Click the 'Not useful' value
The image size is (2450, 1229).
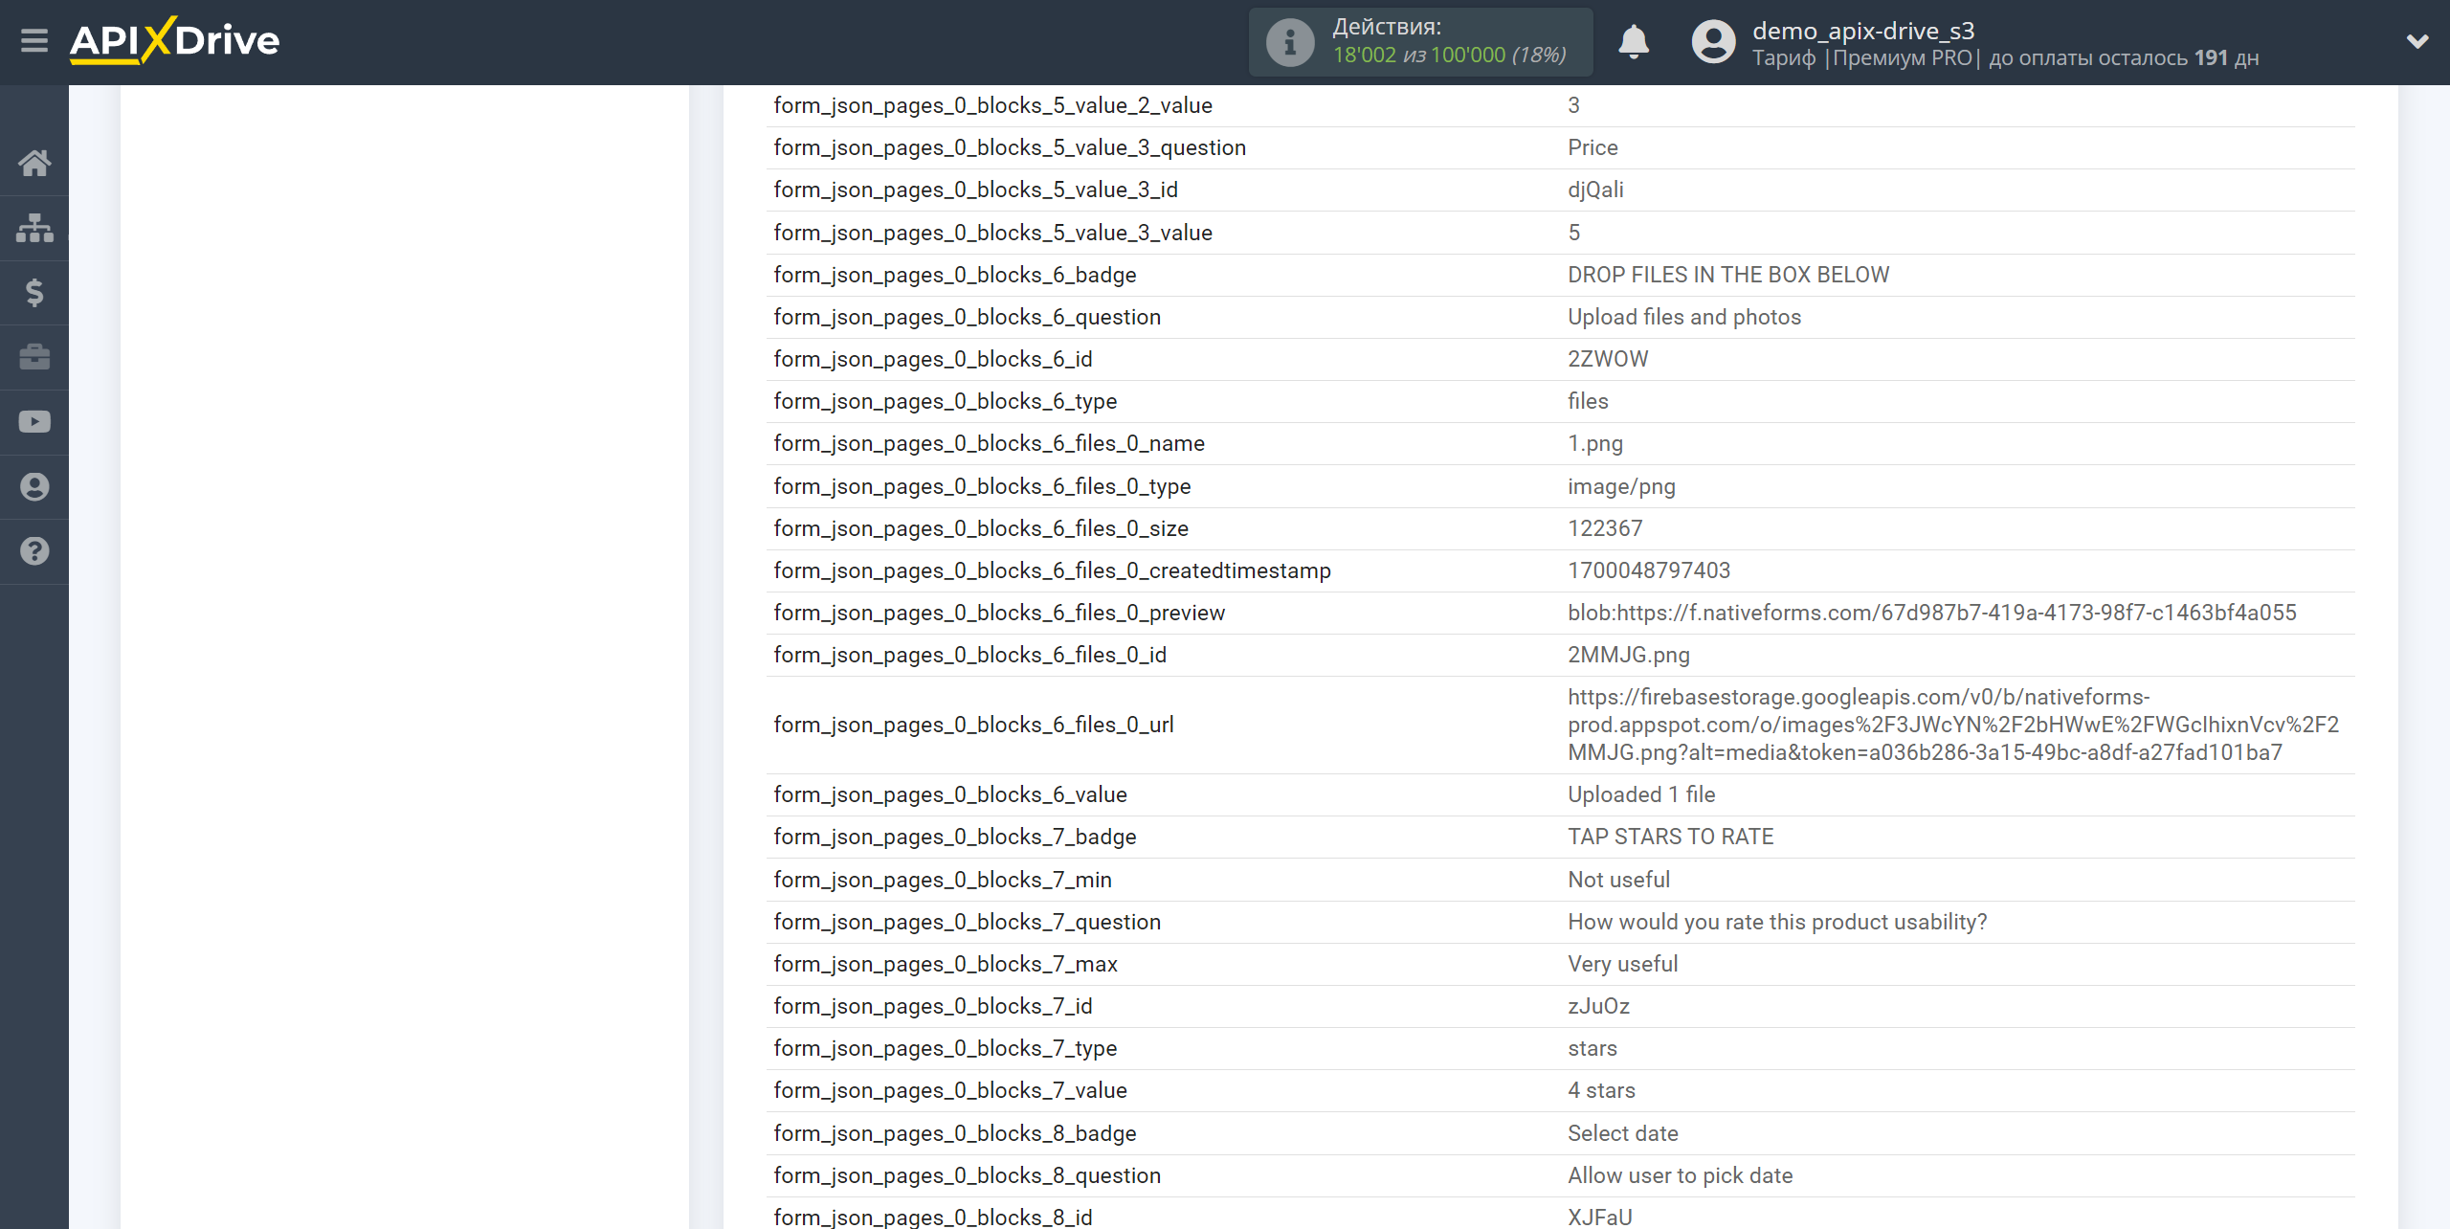1618,880
